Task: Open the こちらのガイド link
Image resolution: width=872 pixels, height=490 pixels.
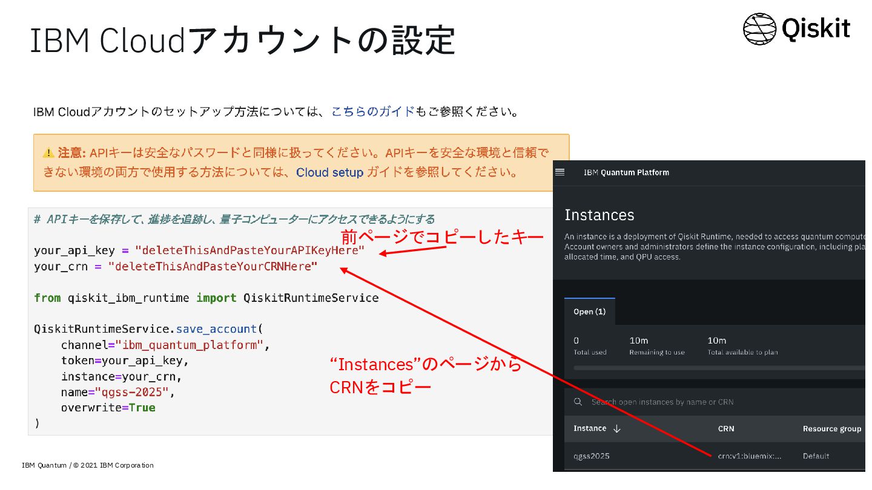Action: (x=373, y=112)
